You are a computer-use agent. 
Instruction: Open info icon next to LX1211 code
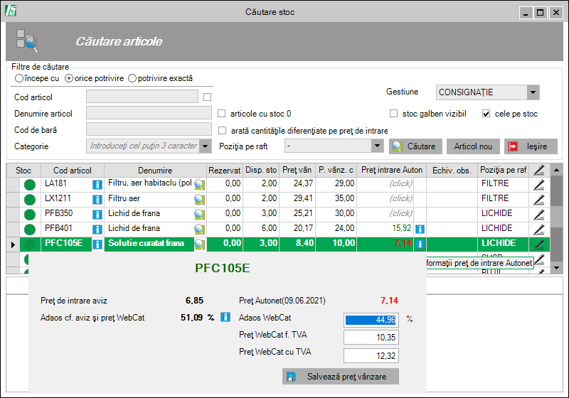pos(97,200)
